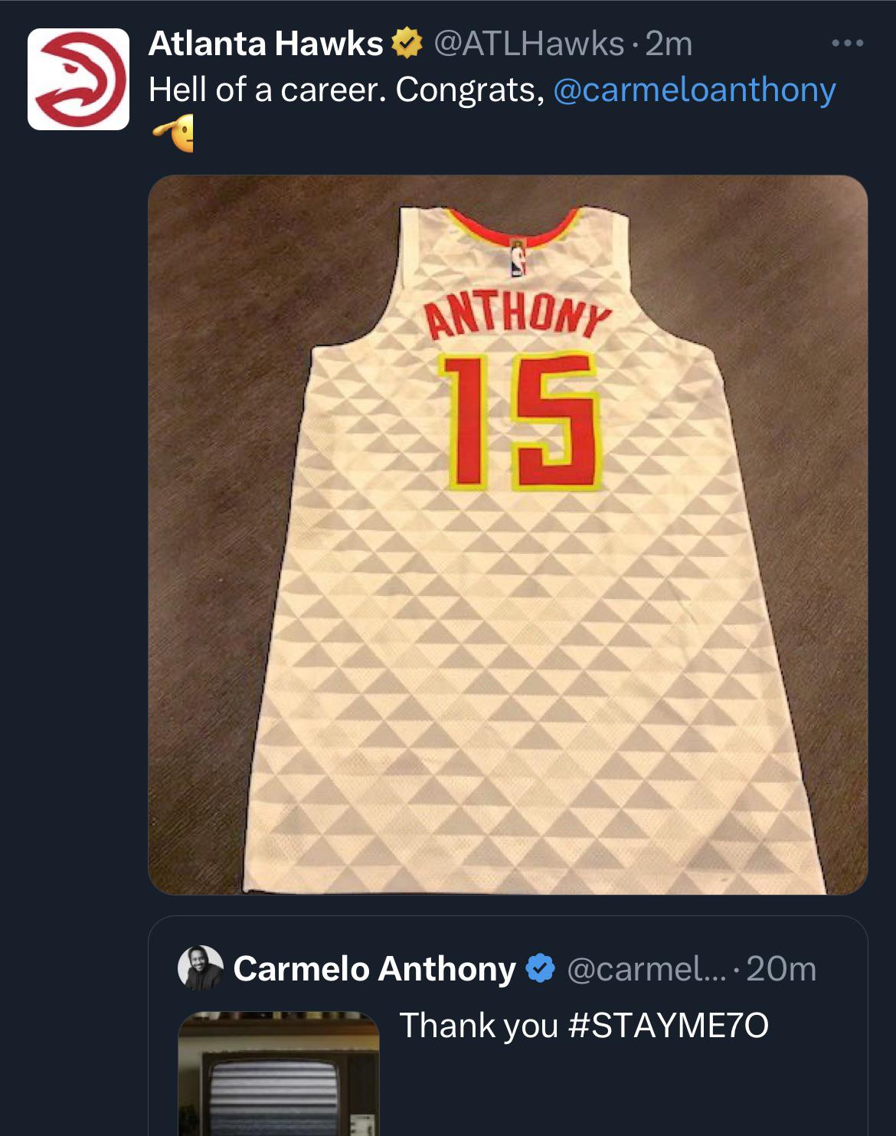Click the ANTHONY lettering on the jersey
896x1136 pixels.
[518, 316]
